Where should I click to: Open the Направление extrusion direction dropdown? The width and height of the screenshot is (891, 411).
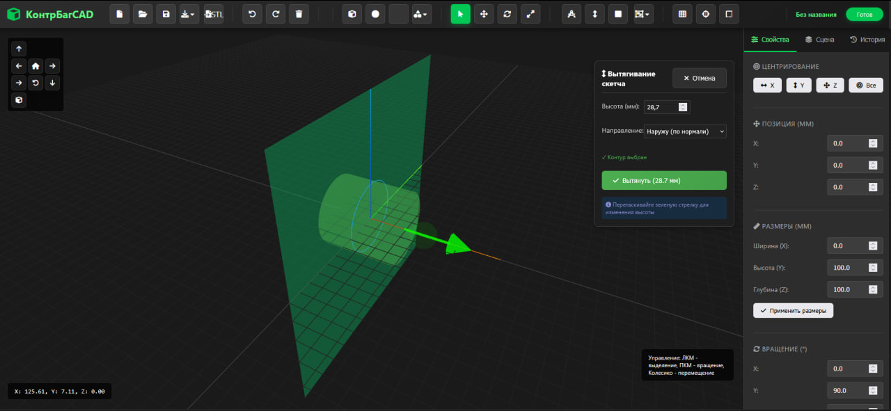pyautogui.click(x=684, y=131)
